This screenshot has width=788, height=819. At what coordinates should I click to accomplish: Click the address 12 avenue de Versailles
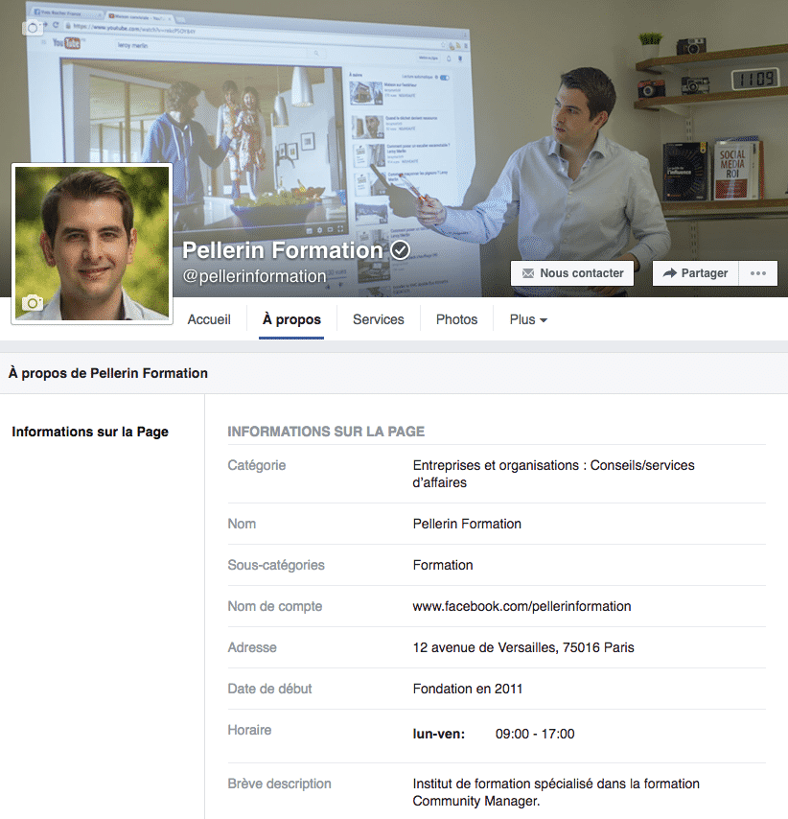point(523,647)
